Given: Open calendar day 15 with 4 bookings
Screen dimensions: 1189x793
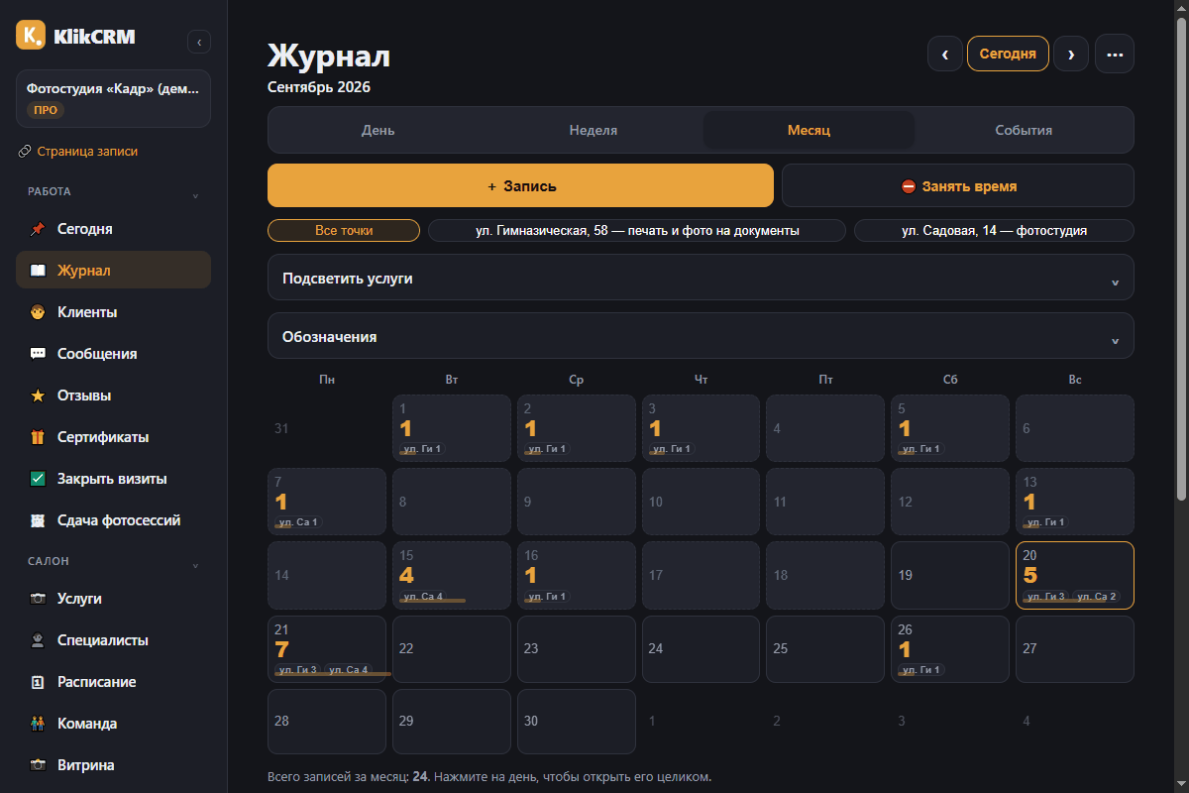Looking at the screenshot, I should pos(452,575).
